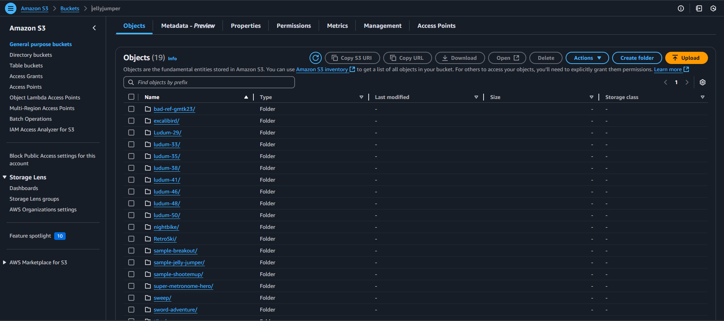
Task: Open the CloudShell panel icon in top bar
Action: click(x=699, y=8)
